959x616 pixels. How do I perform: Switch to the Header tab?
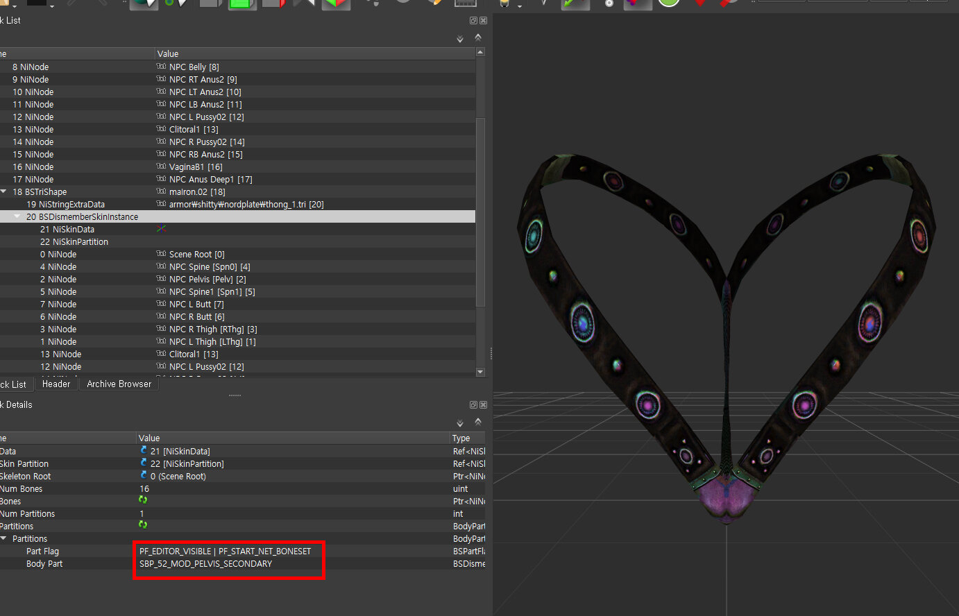point(56,384)
